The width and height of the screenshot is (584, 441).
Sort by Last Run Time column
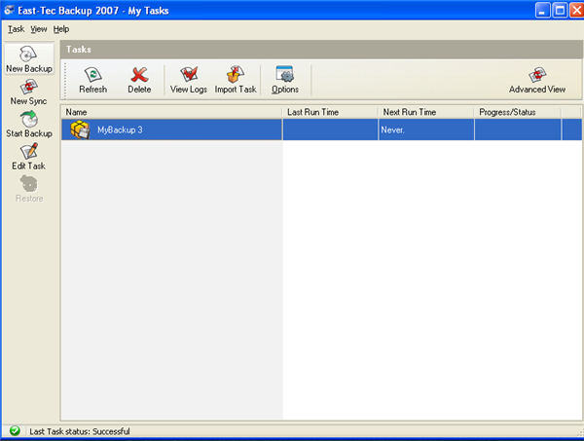point(330,112)
